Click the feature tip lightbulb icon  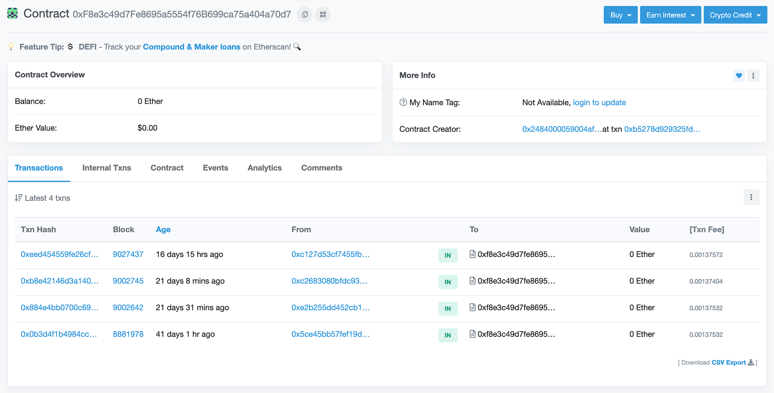pyautogui.click(x=11, y=47)
